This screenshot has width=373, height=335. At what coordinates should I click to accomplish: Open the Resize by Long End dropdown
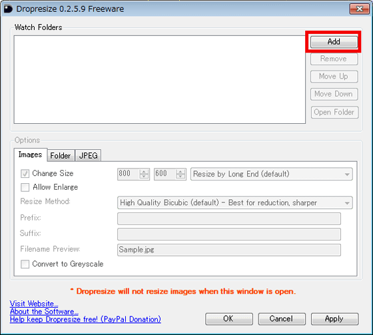[272, 174]
